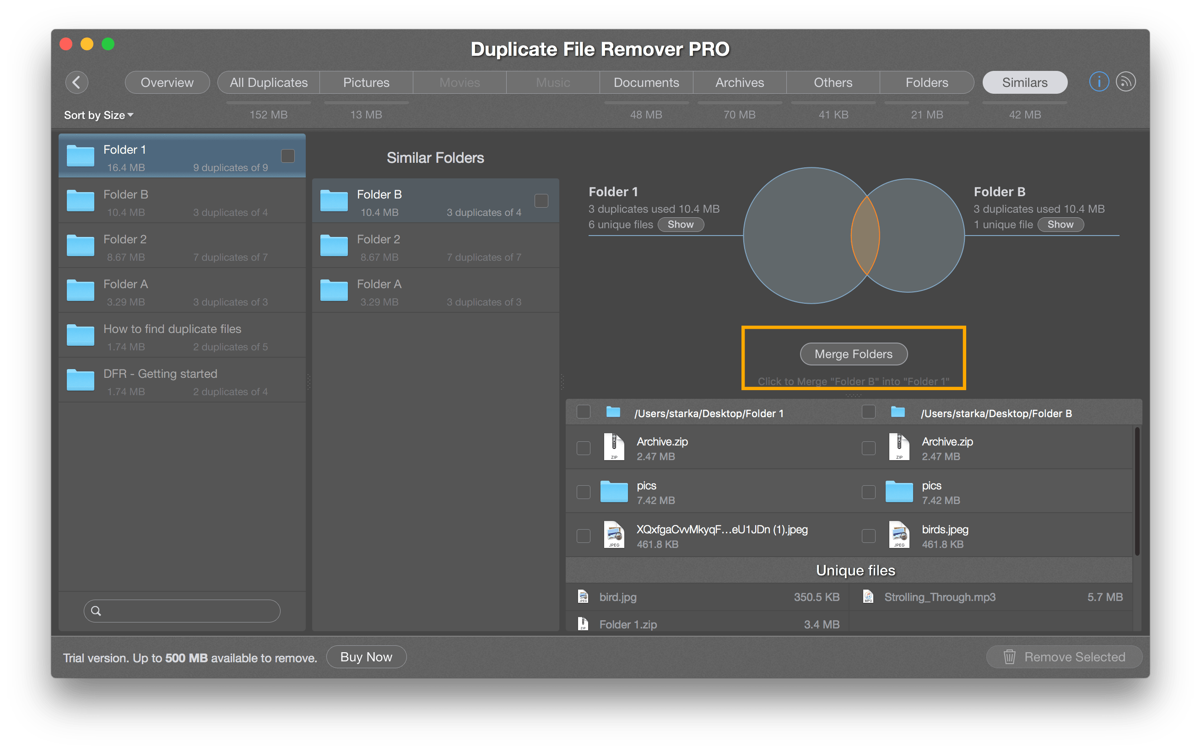Click the back navigation arrow icon
Screen dimensions: 1201x751
[77, 82]
